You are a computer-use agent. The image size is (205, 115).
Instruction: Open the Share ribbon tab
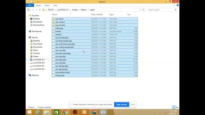pyautogui.click(x=47, y=5)
